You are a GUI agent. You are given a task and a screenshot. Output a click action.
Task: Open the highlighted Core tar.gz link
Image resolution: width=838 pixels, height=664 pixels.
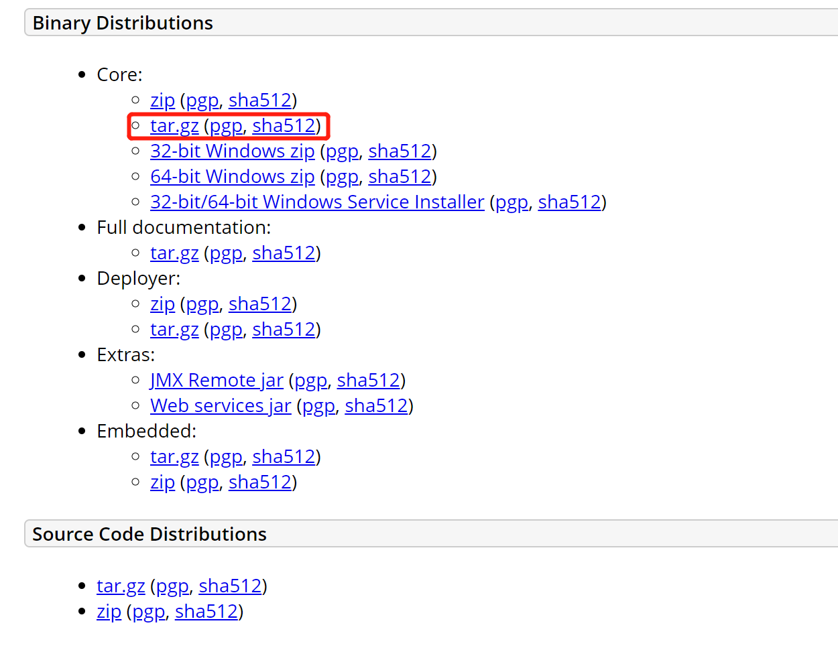pyautogui.click(x=174, y=125)
